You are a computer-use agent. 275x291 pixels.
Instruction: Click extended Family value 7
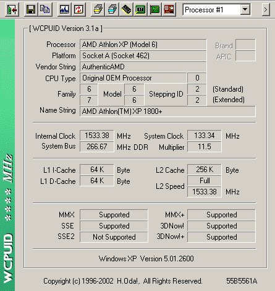pyautogui.click(x=89, y=100)
